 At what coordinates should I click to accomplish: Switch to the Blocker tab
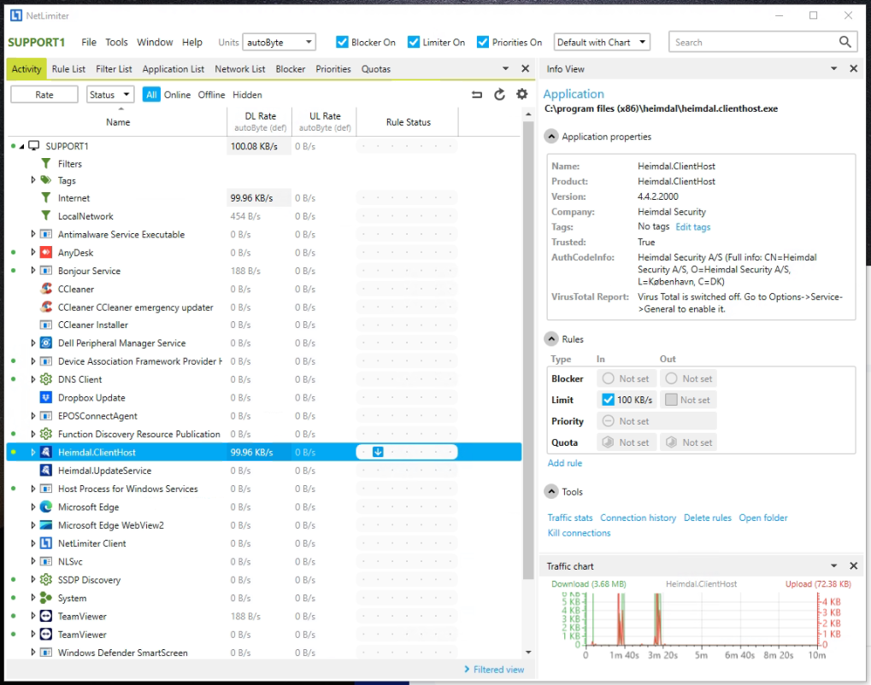291,69
